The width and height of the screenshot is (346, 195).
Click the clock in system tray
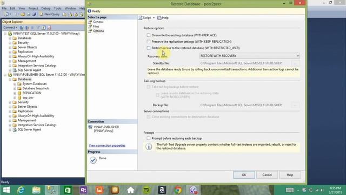coord(335,190)
